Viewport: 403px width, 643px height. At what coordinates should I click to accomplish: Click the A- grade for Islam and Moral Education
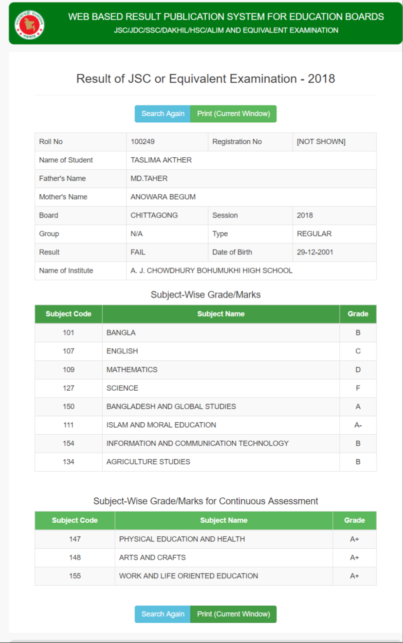click(358, 425)
